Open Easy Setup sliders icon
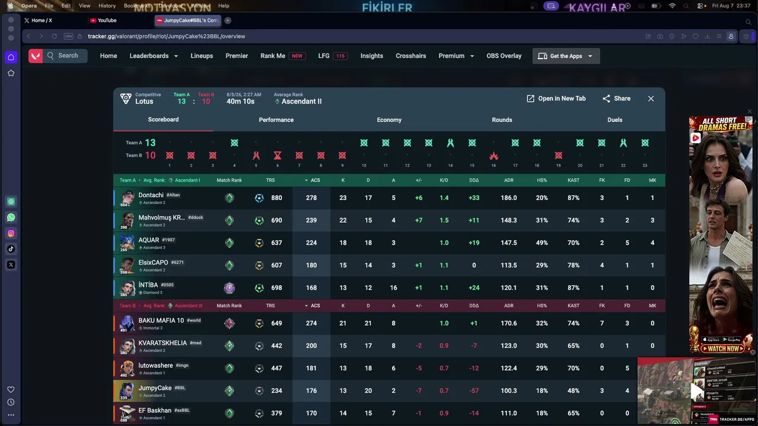 click(719, 36)
